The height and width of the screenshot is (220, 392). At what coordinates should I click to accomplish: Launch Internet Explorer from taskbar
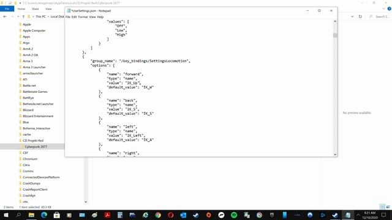[x=145, y=215]
